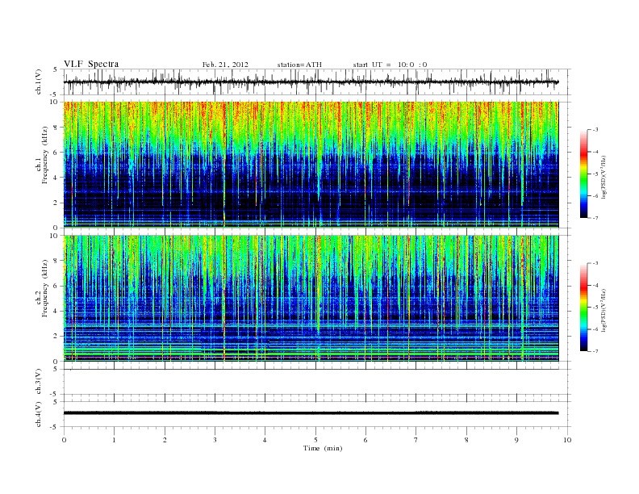Click the "0" tick on Time axis
Screen dimensions: 639x494
coord(64,440)
